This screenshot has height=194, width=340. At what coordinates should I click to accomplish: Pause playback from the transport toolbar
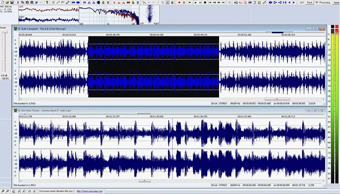pos(199,3)
